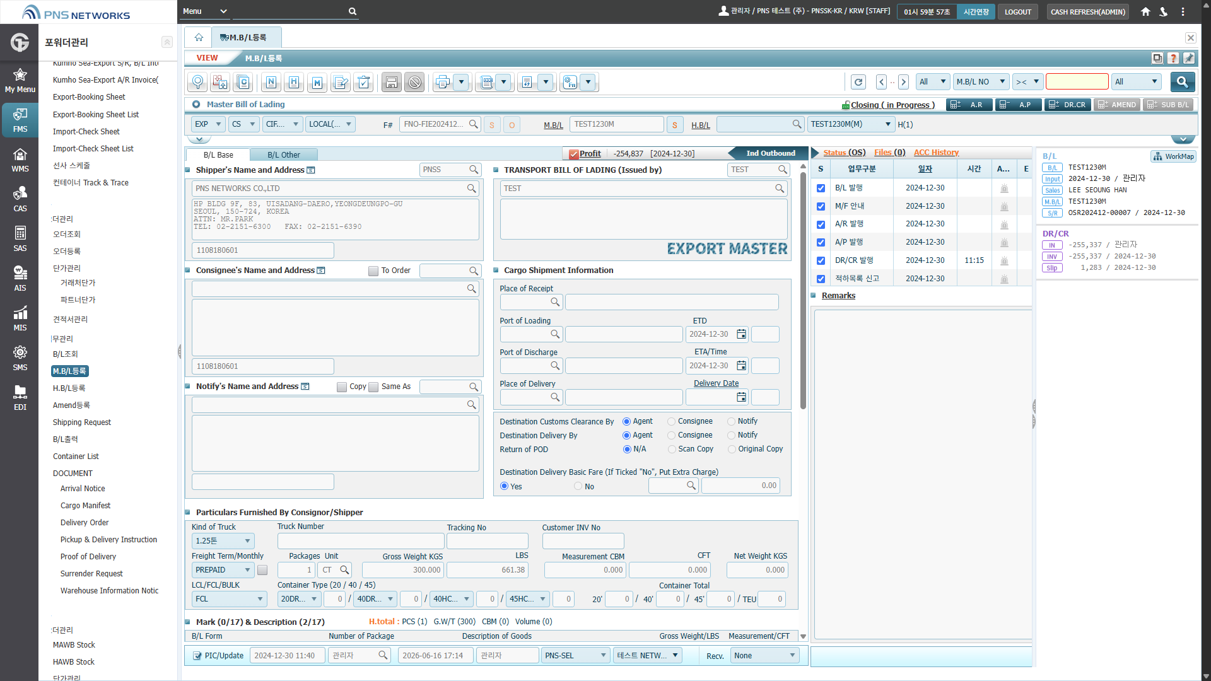Open the Kind of Truck 1.25톤 dropdown
The image size is (1211, 681).
223,541
